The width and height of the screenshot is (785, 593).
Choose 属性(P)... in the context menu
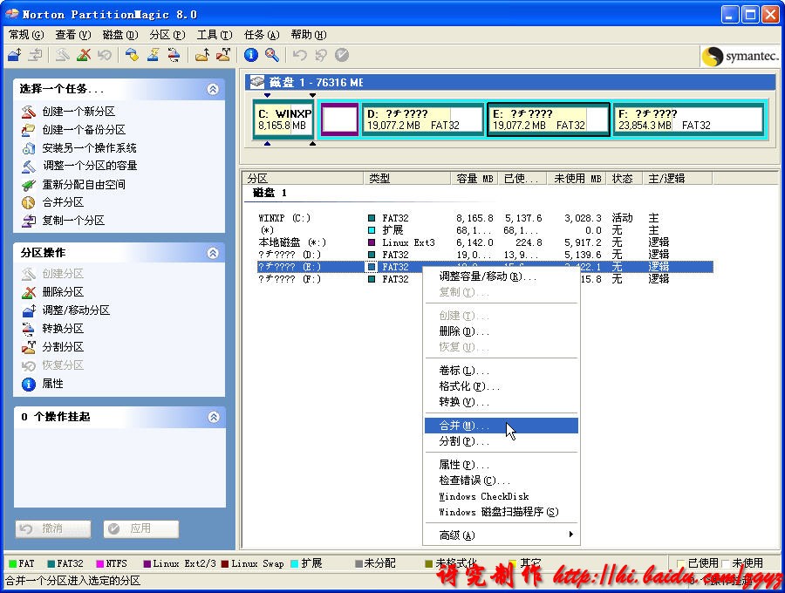point(502,465)
